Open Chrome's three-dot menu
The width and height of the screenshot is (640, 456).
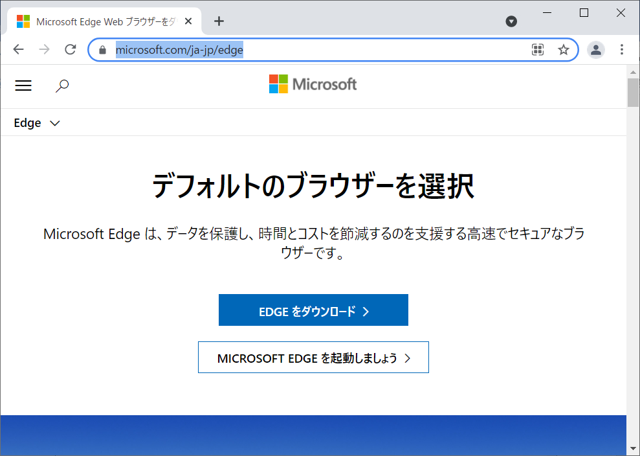tap(622, 49)
